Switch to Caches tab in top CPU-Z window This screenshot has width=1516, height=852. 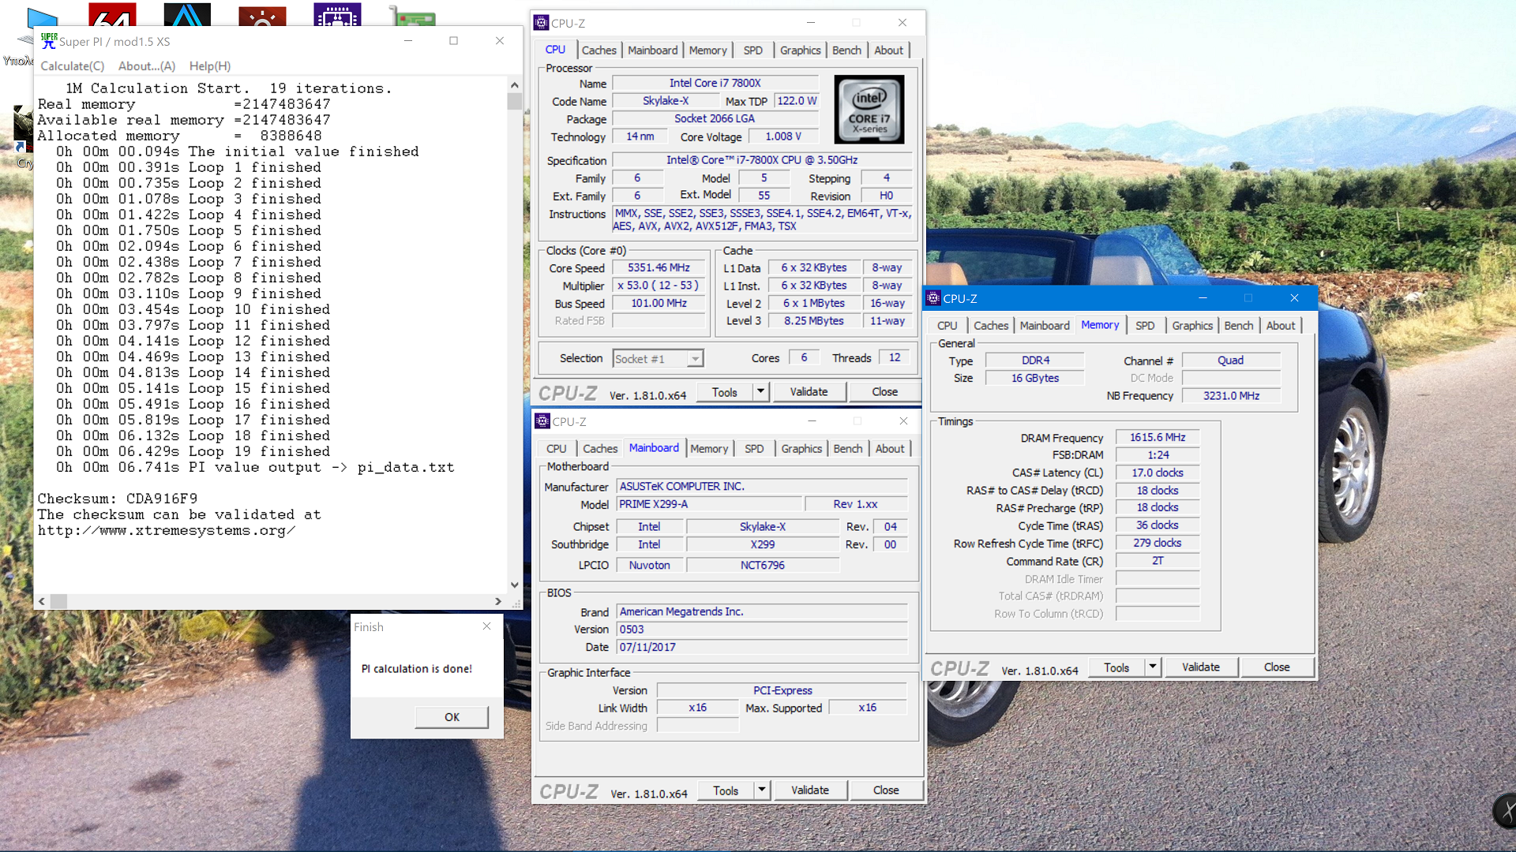599,50
